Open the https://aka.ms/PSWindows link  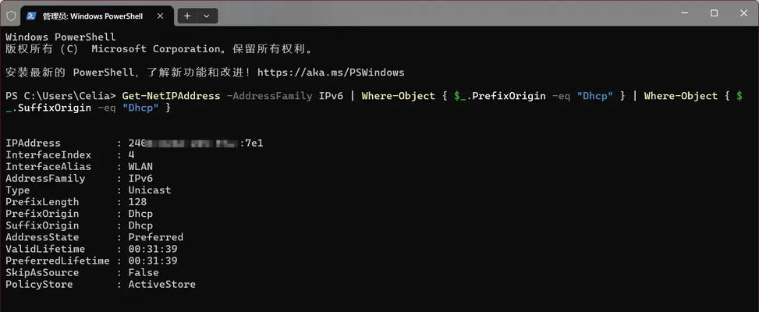331,73
